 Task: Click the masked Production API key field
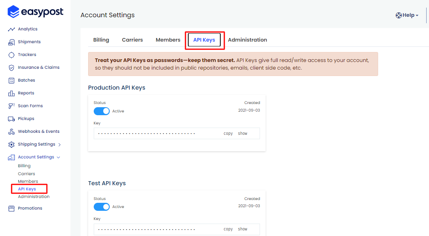coord(177,134)
